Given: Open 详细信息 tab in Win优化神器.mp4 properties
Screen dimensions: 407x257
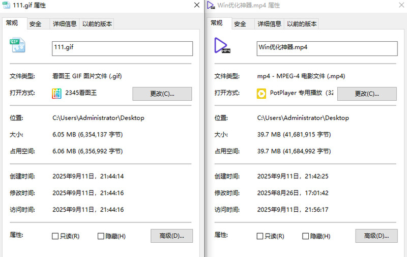Looking at the screenshot, I should [270, 24].
